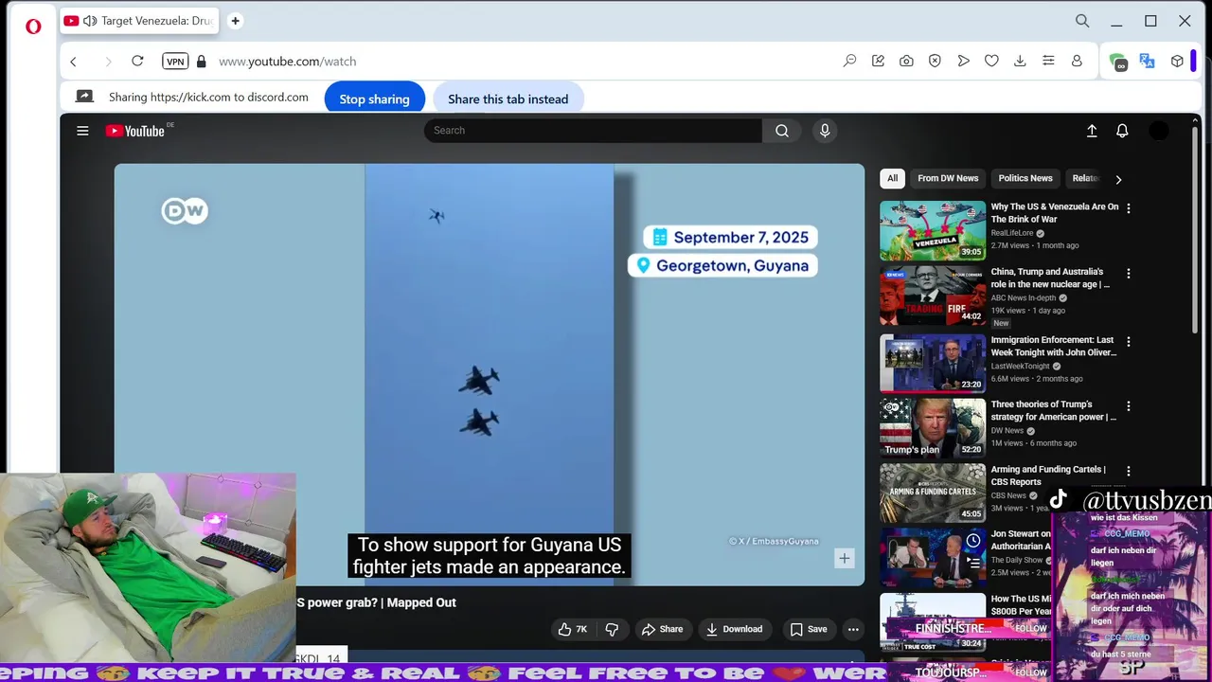Open options for Immigration Enforcement video
The image size is (1212, 682).
(x=1128, y=341)
